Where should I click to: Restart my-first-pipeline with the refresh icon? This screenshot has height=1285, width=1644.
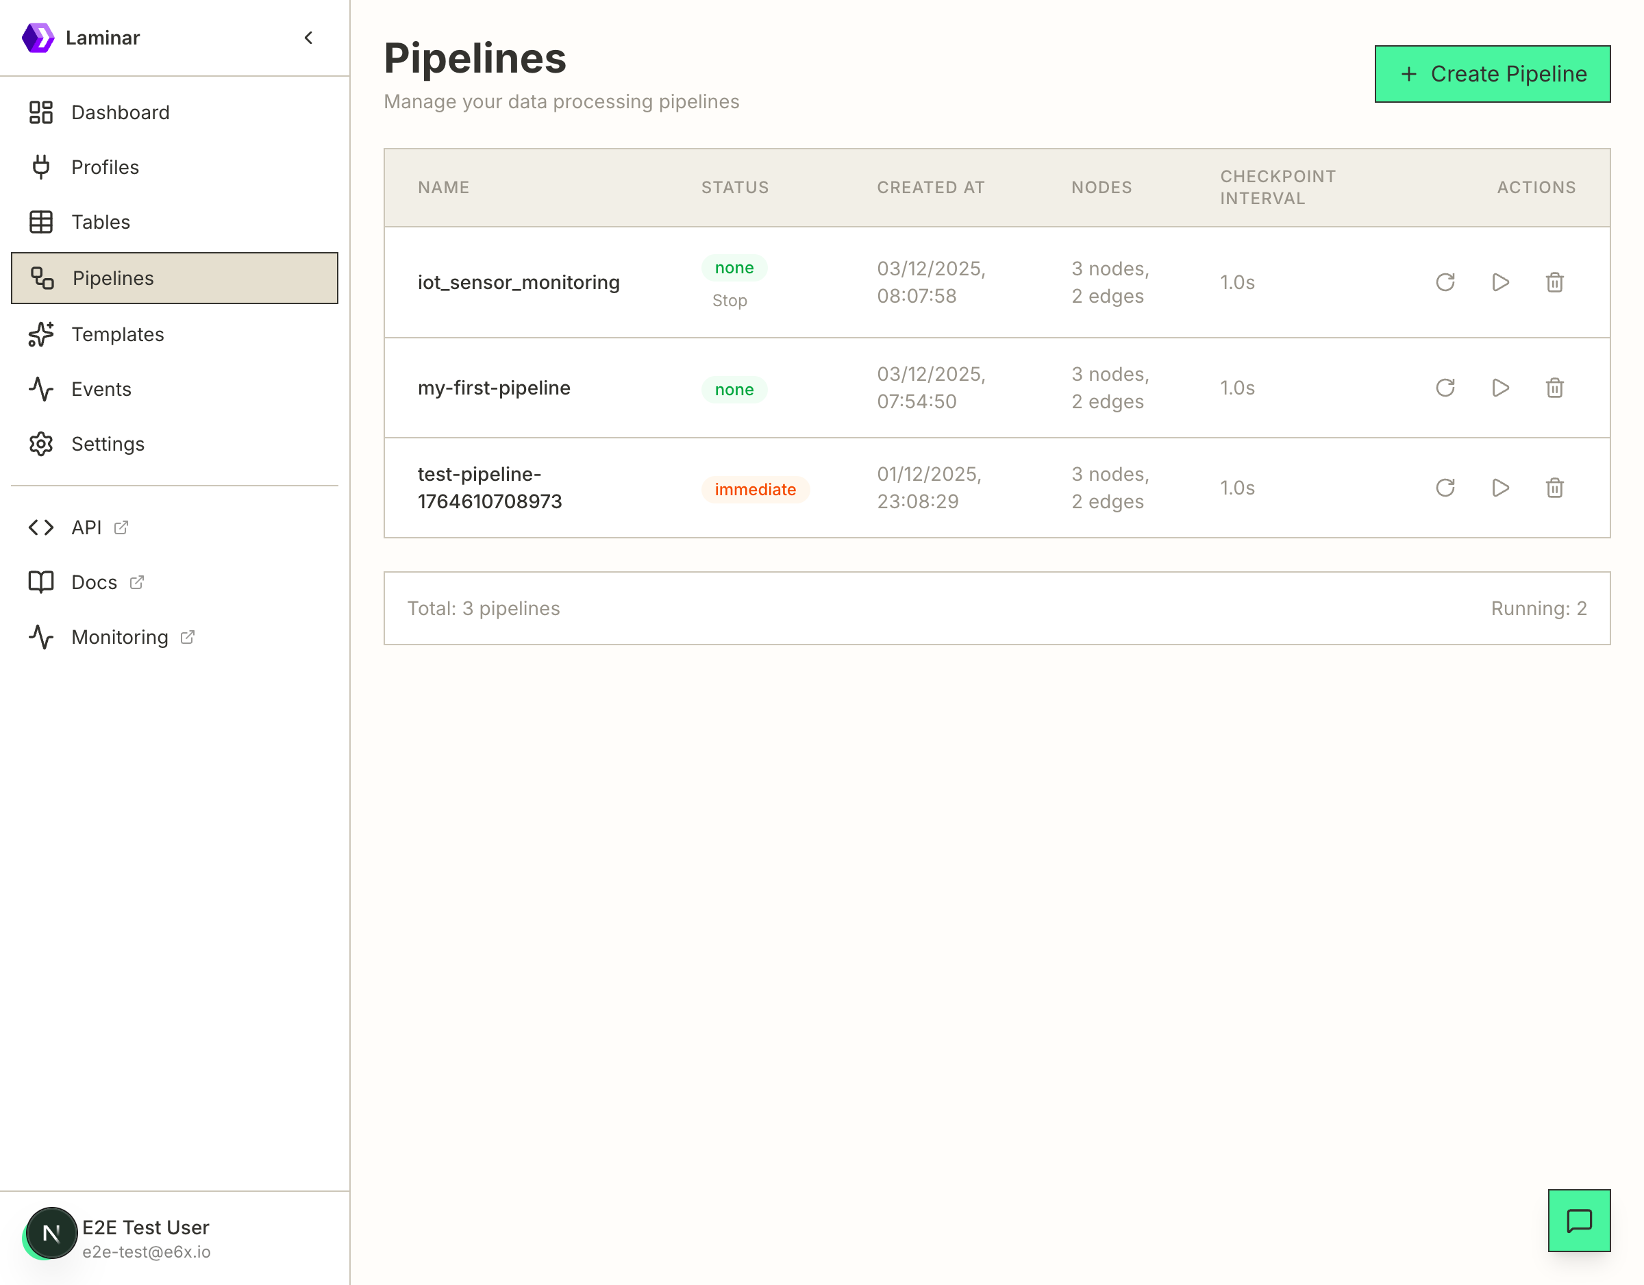tap(1444, 388)
